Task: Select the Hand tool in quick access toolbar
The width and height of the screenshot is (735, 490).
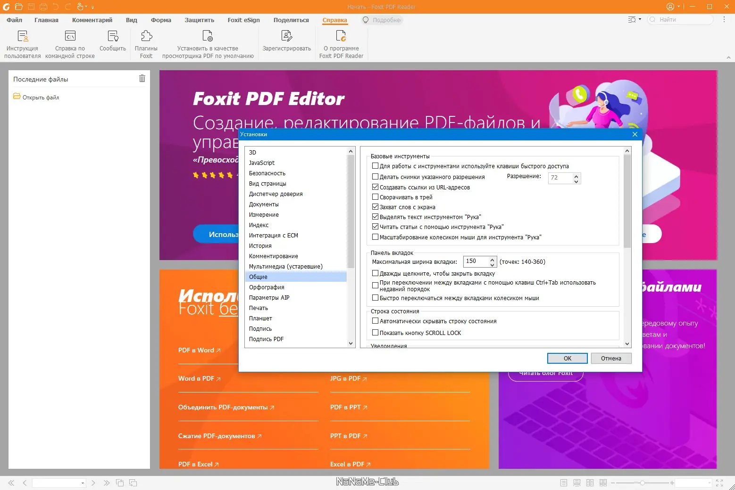Action: click(80, 7)
